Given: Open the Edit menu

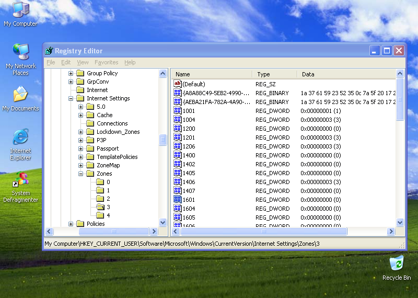Looking at the screenshot, I should 66,62.
